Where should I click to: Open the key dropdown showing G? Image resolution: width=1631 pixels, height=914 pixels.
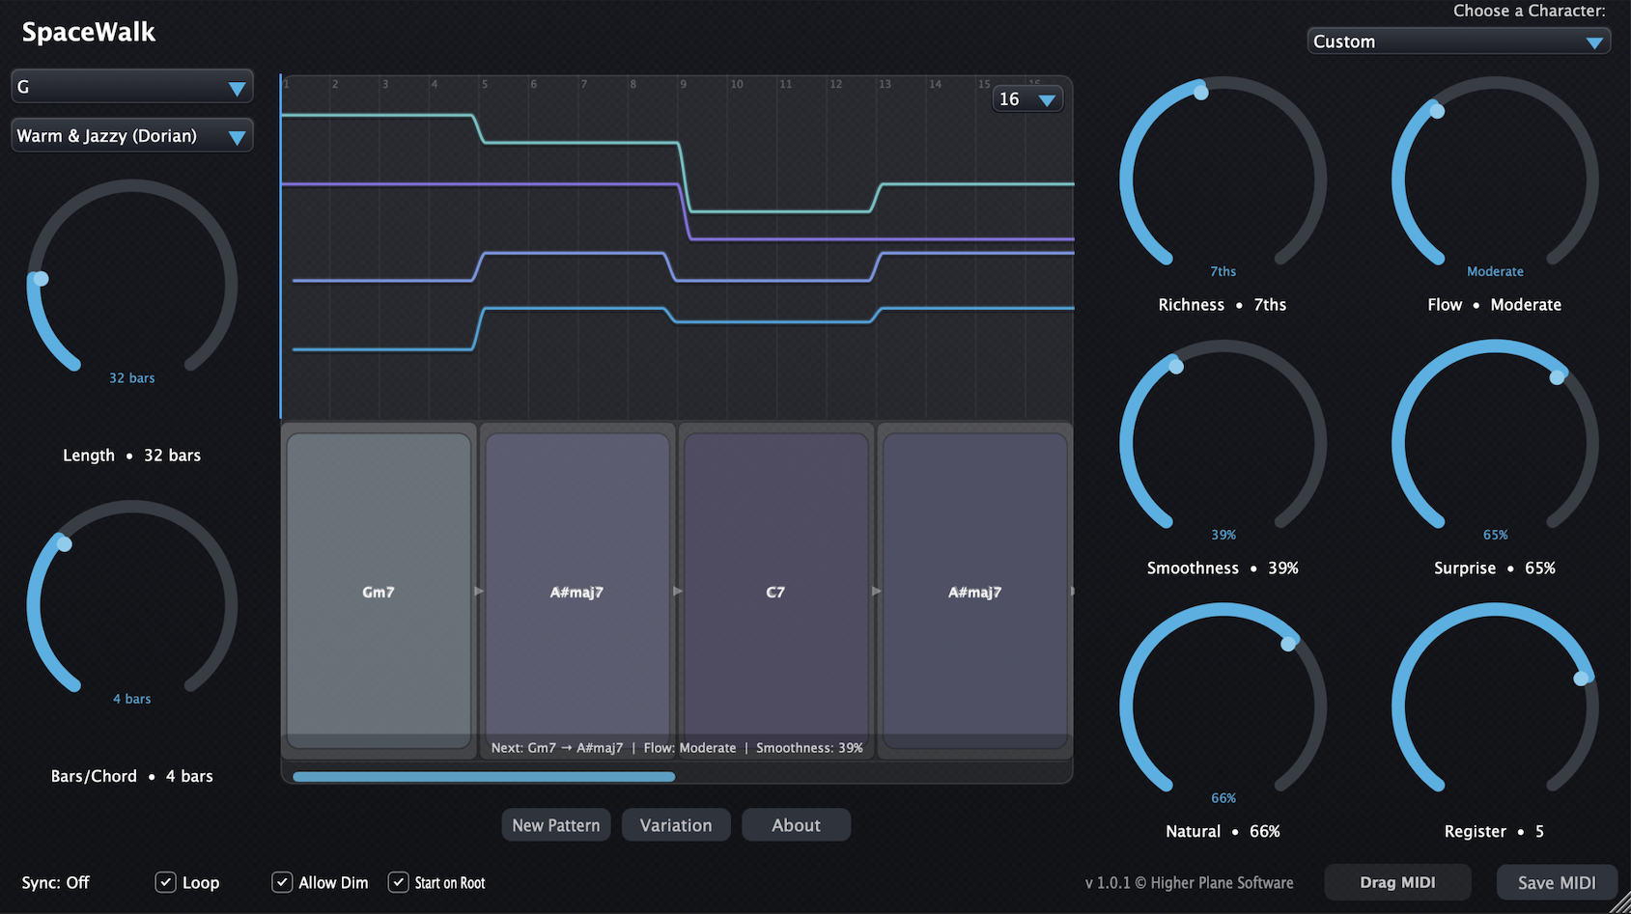click(x=132, y=87)
